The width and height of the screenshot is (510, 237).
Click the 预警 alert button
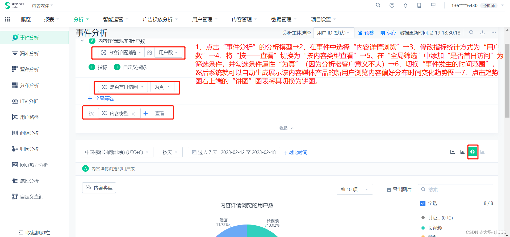tap(366, 33)
